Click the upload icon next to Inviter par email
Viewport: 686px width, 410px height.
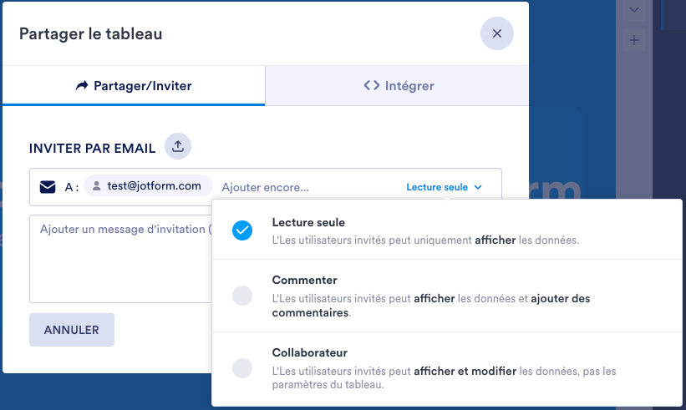(x=177, y=146)
